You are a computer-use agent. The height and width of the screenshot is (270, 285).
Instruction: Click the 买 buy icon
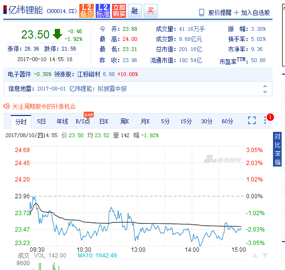click(150, 11)
